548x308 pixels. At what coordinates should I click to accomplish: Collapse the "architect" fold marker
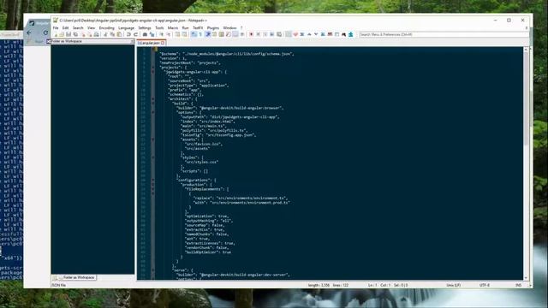152,99
